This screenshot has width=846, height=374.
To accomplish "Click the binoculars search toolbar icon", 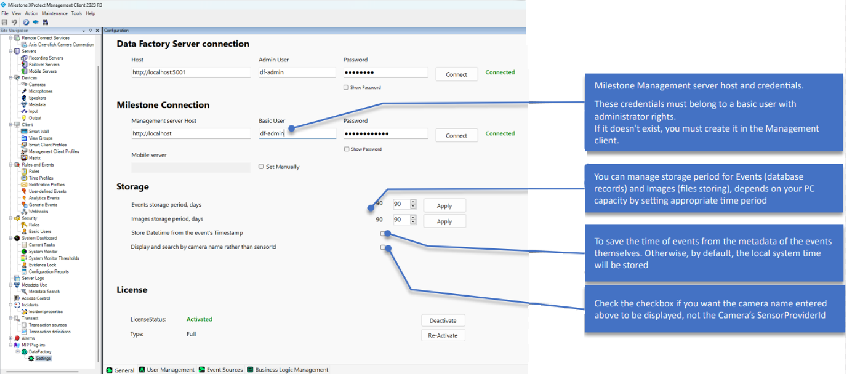I will (45, 22).
